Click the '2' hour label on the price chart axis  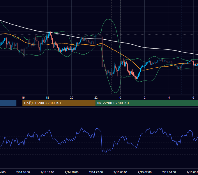145,97
